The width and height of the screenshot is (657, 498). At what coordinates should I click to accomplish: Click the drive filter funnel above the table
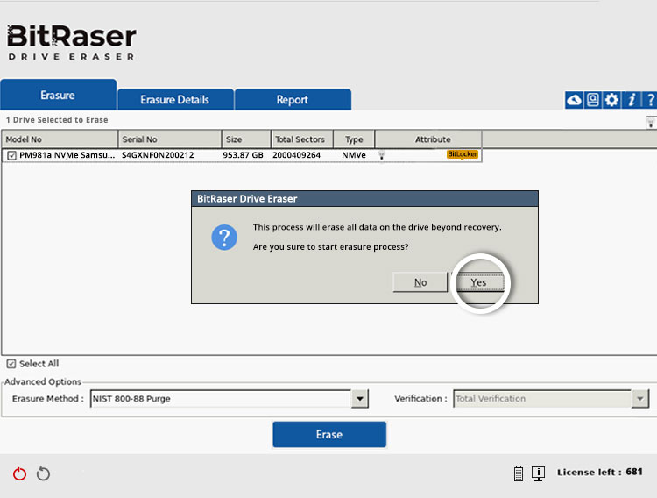tap(650, 123)
